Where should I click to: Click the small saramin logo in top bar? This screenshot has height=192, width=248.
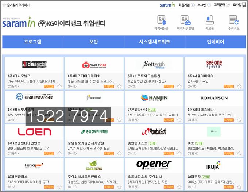point(167,5)
